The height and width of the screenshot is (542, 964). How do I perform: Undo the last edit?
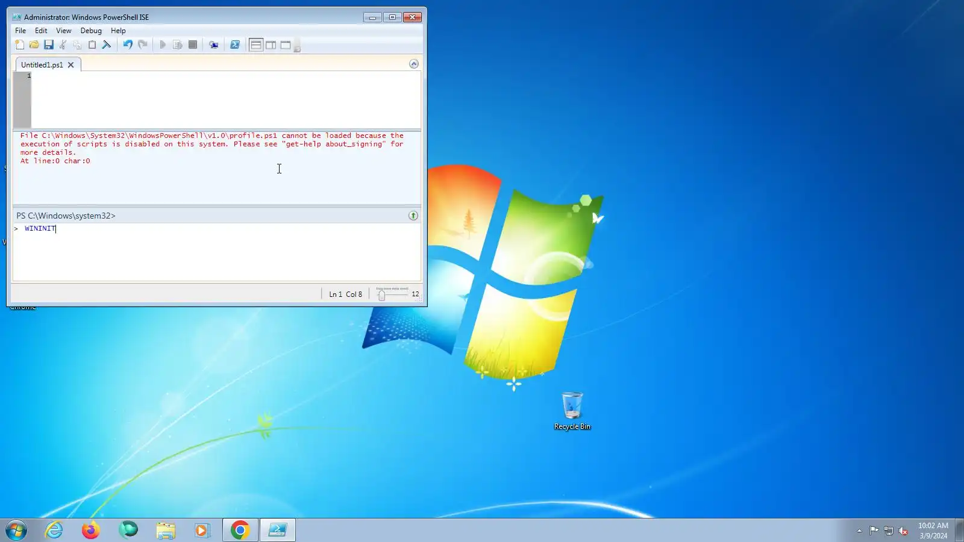(x=128, y=45)
